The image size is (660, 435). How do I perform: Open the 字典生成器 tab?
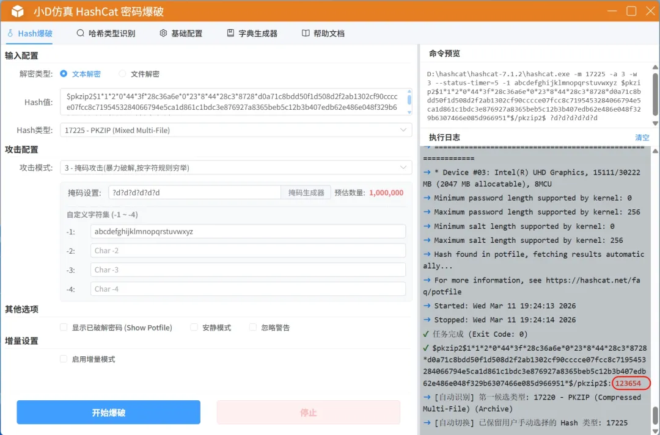[x=252, y=33]
